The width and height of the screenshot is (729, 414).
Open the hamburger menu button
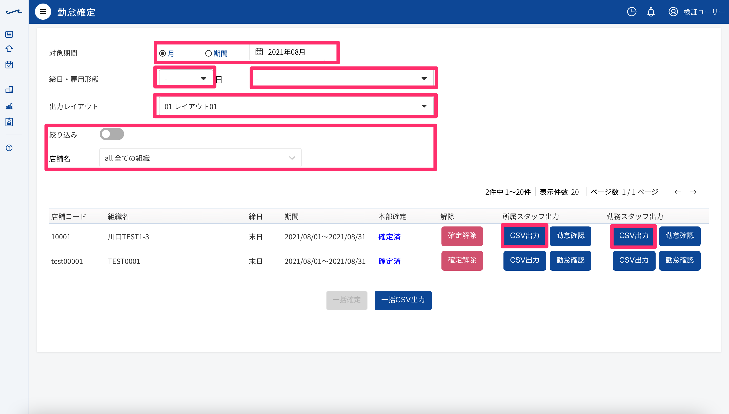click(43, 12)
